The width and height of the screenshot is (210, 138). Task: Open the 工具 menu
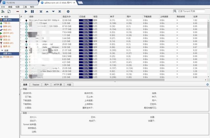point(25,7)
